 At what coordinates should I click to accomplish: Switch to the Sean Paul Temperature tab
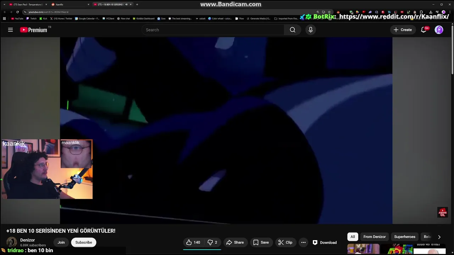(28, 4)
